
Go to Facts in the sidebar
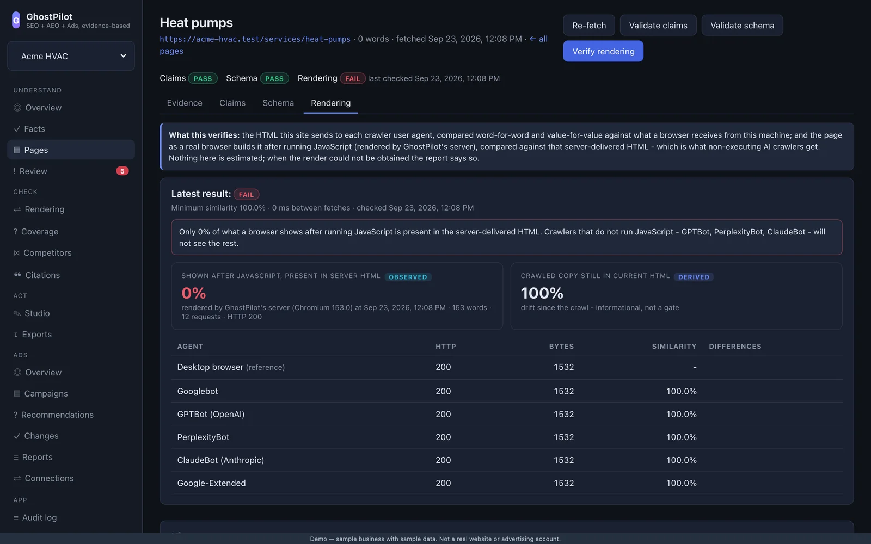point(71,129)
